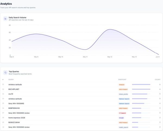
Task: Select the Analytics page heading
Action: [6, 4]
